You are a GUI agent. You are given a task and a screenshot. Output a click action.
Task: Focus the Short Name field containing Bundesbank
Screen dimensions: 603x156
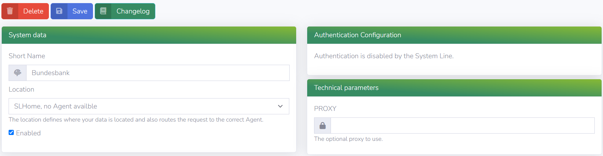coord(158,73)
